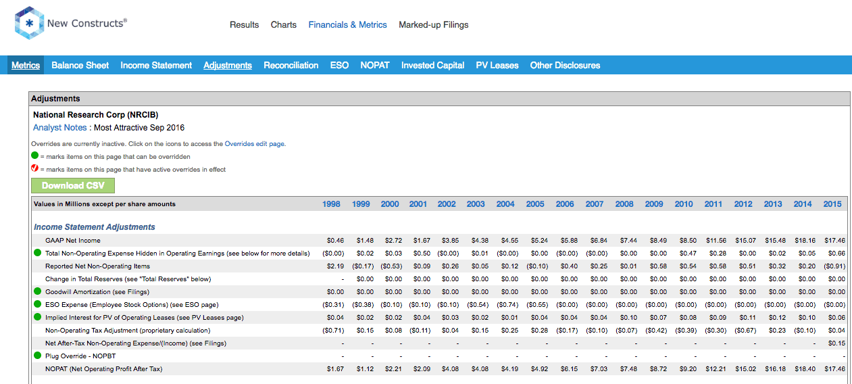The width and height of the screenshot is (852, 384).
Task: Open the 2007 year column header
Action: click(x=595, y=204)
